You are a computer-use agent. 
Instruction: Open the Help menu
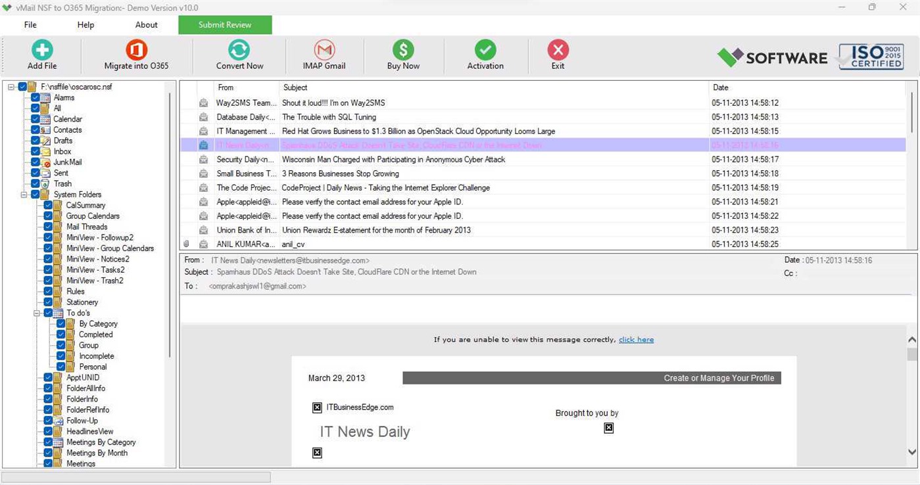pos(85,24)
